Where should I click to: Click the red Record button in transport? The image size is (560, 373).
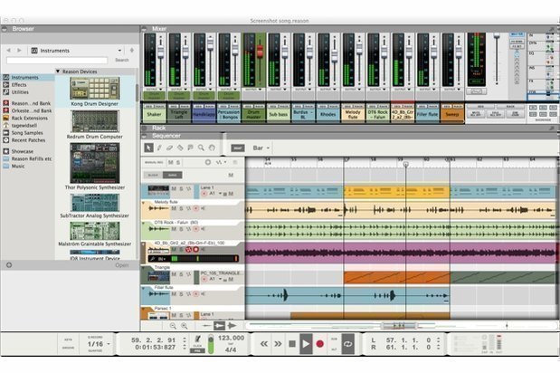tap(320, 344)
